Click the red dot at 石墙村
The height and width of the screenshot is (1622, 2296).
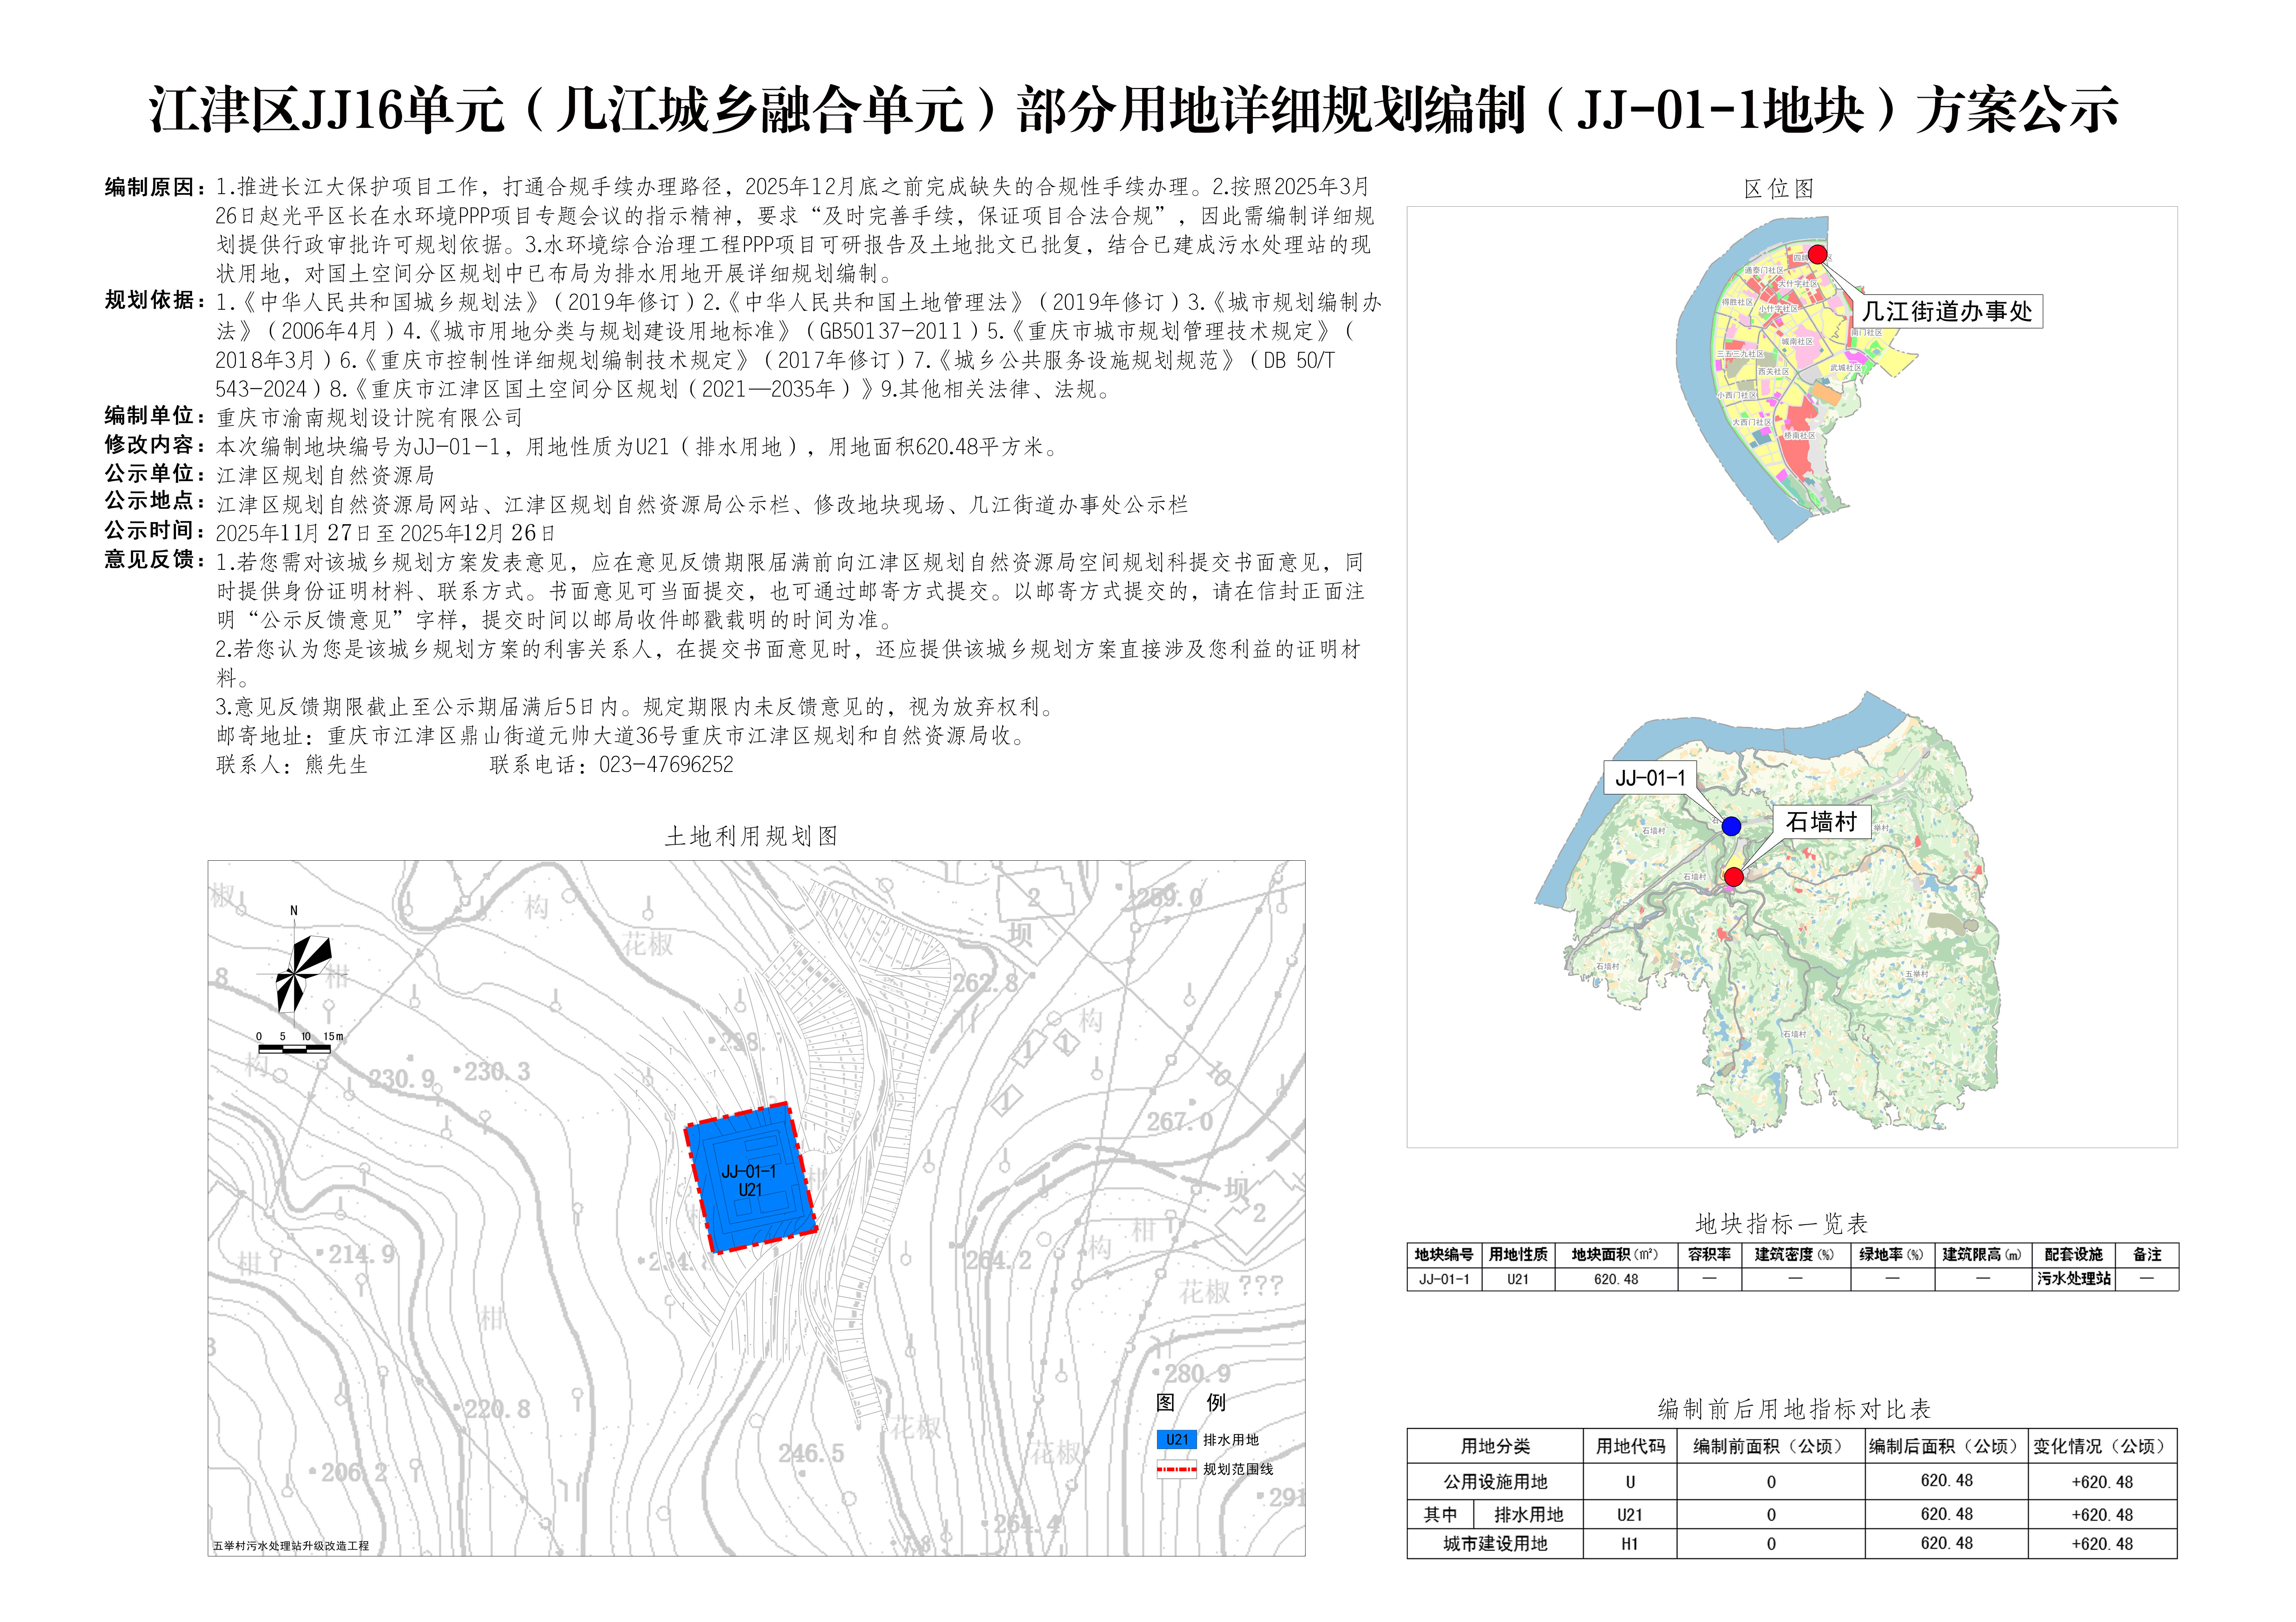(1734, 877)
